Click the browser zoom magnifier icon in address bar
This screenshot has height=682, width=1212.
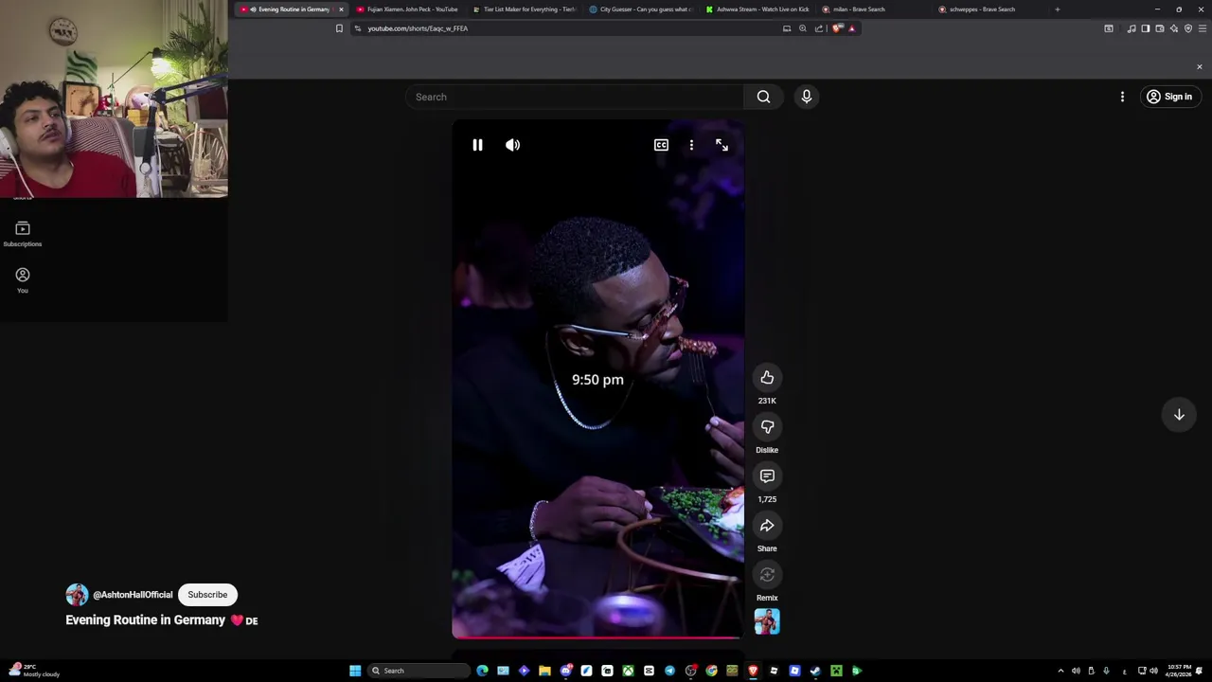point(803,28)
